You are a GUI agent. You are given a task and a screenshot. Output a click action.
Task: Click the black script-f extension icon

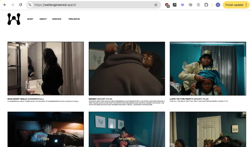point(174,5)
